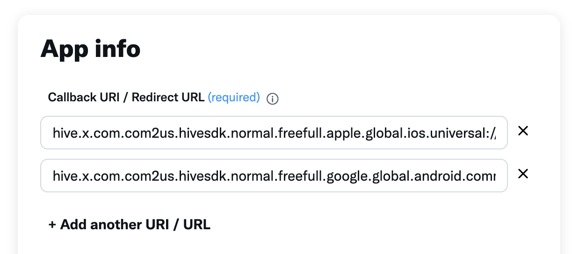Select the second Callback URI text box

coord(274,176)
